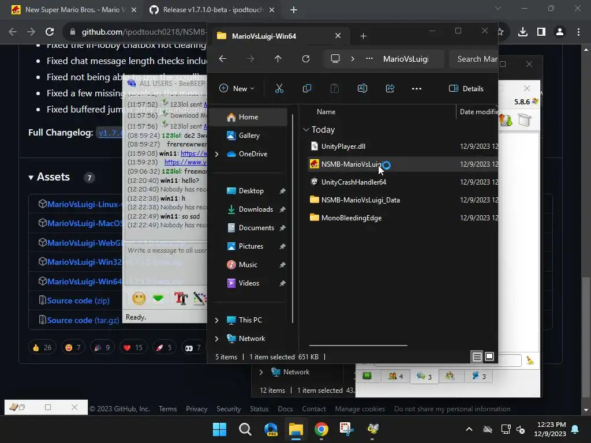Open Gallery in the navigation pane
The height and width of the screenshot is (443, 591).
click(249, 136)
